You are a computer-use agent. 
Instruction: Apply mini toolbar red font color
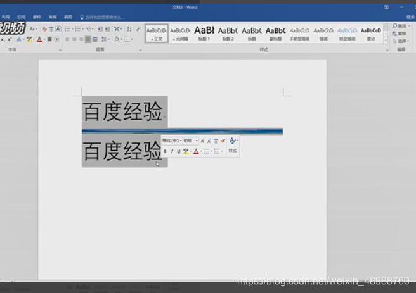point(196,151)
